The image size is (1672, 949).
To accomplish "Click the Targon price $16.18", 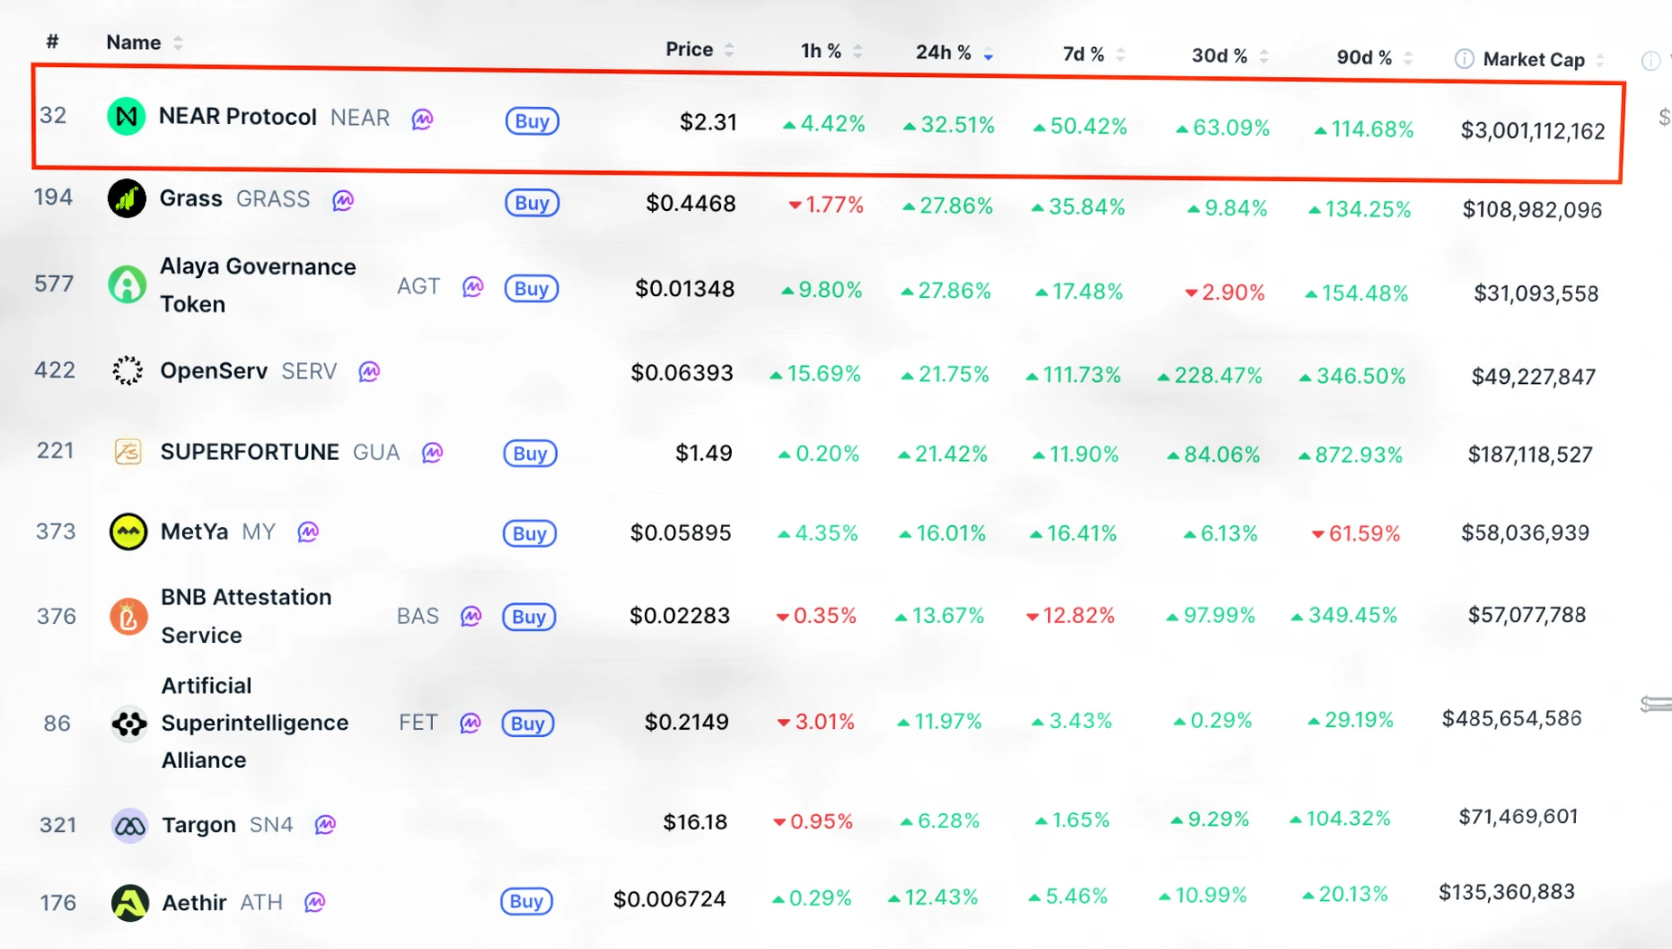I will (695, 822).
